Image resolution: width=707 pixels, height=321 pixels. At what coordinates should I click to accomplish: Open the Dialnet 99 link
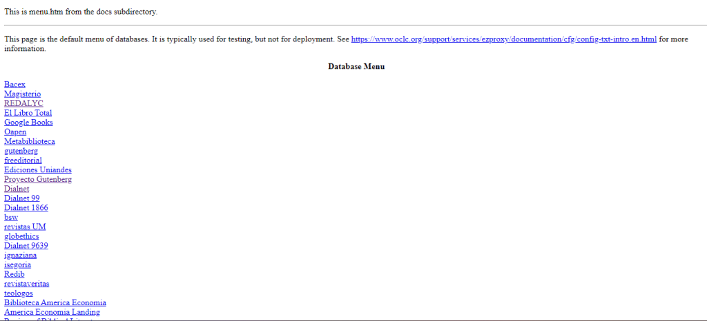[x=21, y=198]
